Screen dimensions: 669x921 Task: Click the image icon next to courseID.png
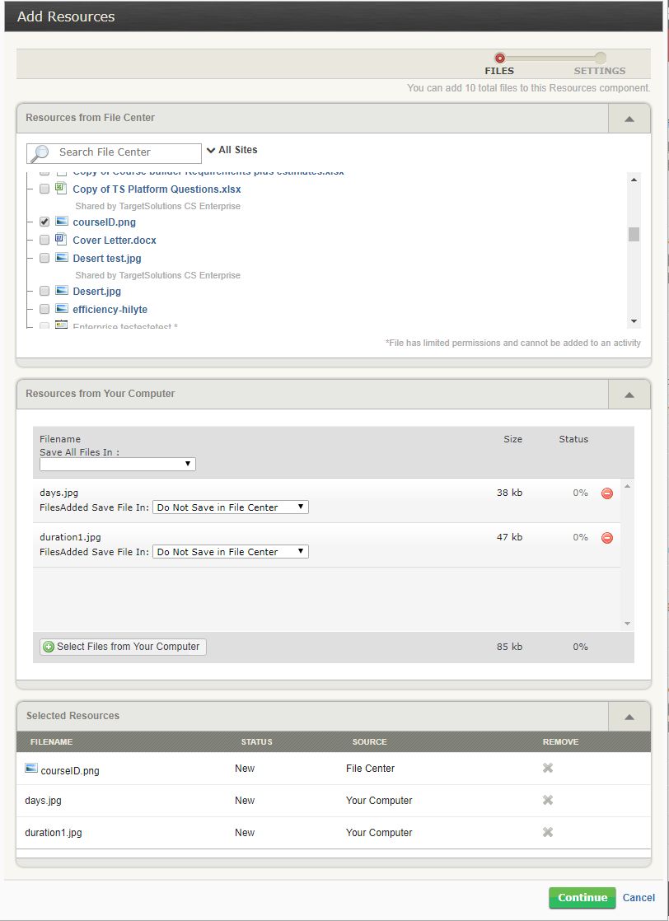pyautogui.click(x=60, y=222)
